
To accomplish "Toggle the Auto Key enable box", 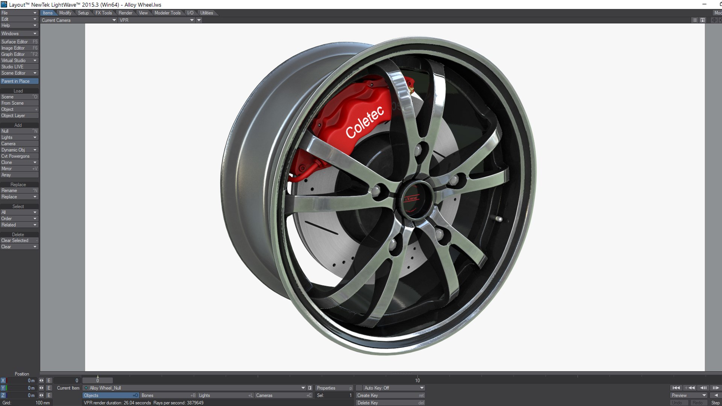I will 359,388.
